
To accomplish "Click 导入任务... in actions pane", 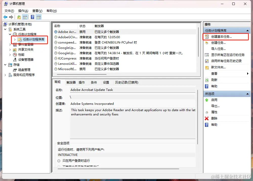I will tap(218, 49).
